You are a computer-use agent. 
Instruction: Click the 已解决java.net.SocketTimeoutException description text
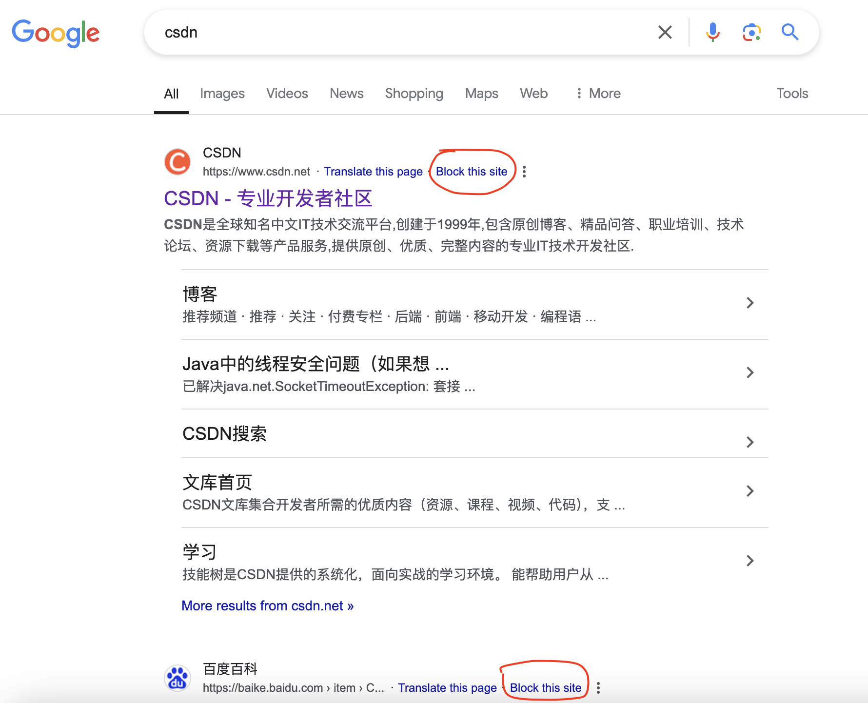(x=329, y=386)
